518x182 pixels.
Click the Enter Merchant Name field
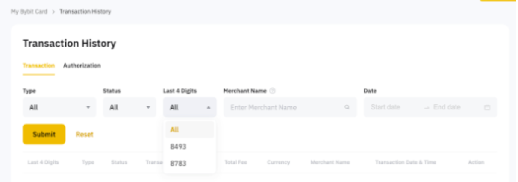(284, 108)
